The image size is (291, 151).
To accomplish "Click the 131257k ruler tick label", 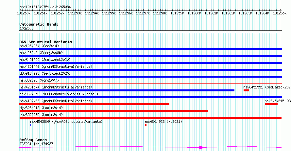I will [x=144, y=13].
